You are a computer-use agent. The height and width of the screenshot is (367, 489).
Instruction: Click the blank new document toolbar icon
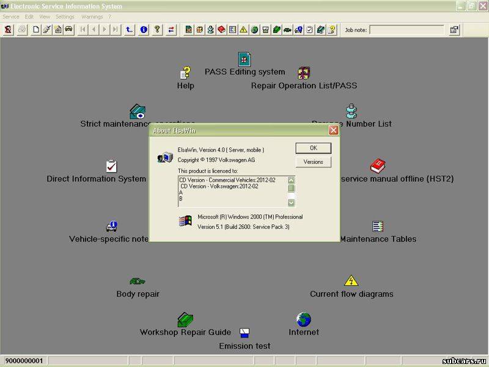click(36, 29)
